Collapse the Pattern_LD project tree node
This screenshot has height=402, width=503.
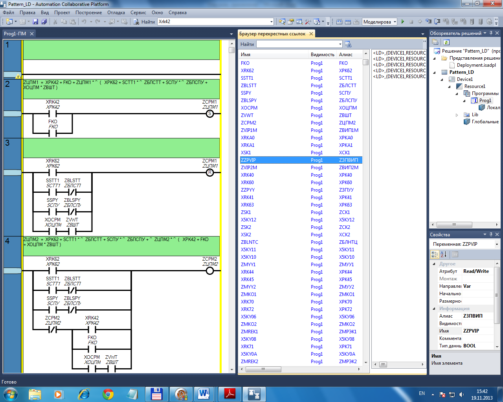(x=435, y=72)
